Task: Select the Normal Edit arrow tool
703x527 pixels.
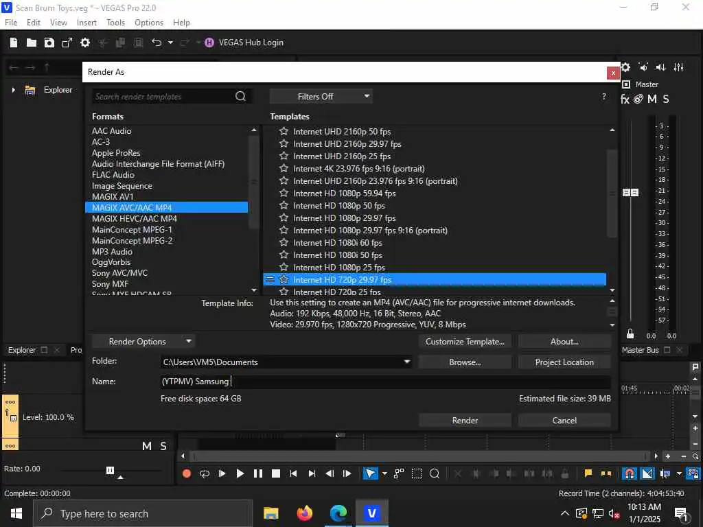Action: coord(370,473)
